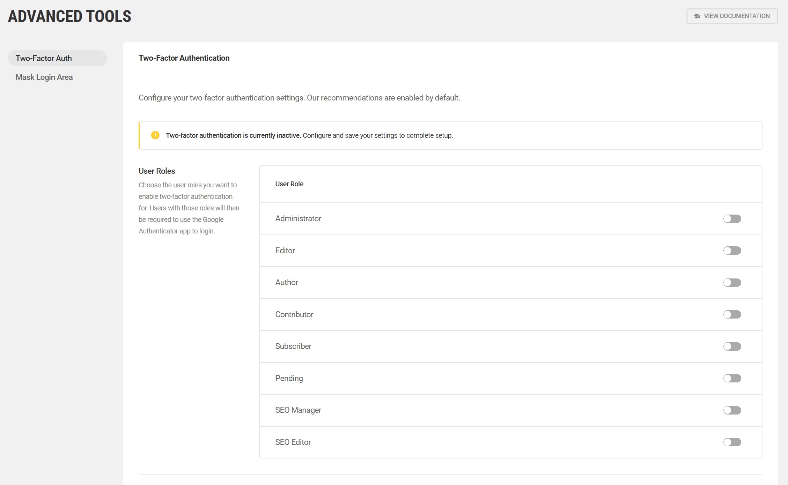
Task: Click the SEO Manager role label
Action: [298, 410]
